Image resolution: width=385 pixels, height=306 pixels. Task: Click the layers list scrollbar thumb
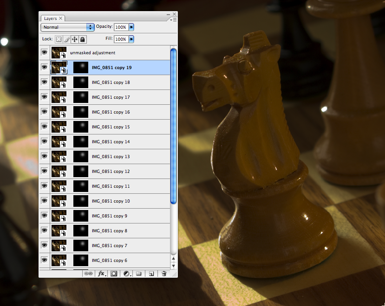point(173,126)
